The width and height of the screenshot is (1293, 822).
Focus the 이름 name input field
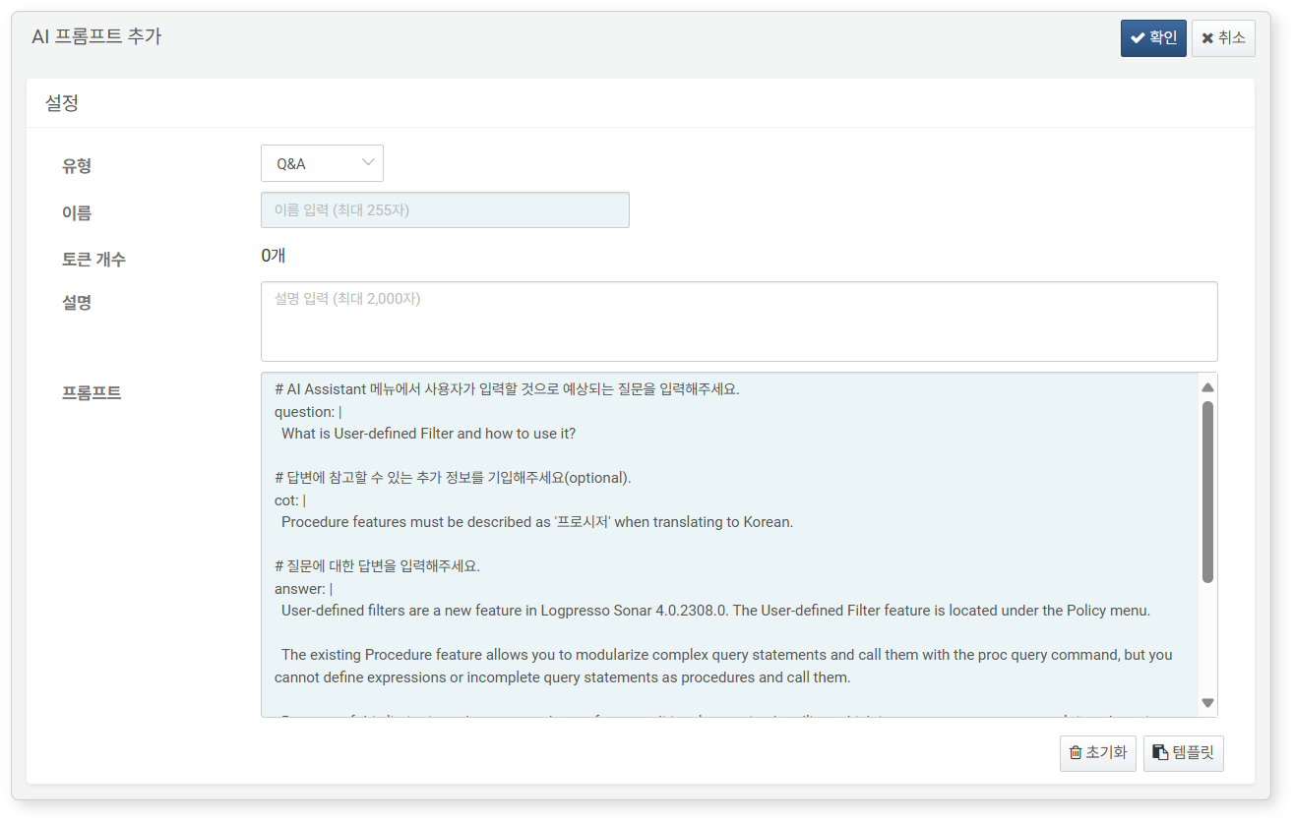[x=445, y=210]
